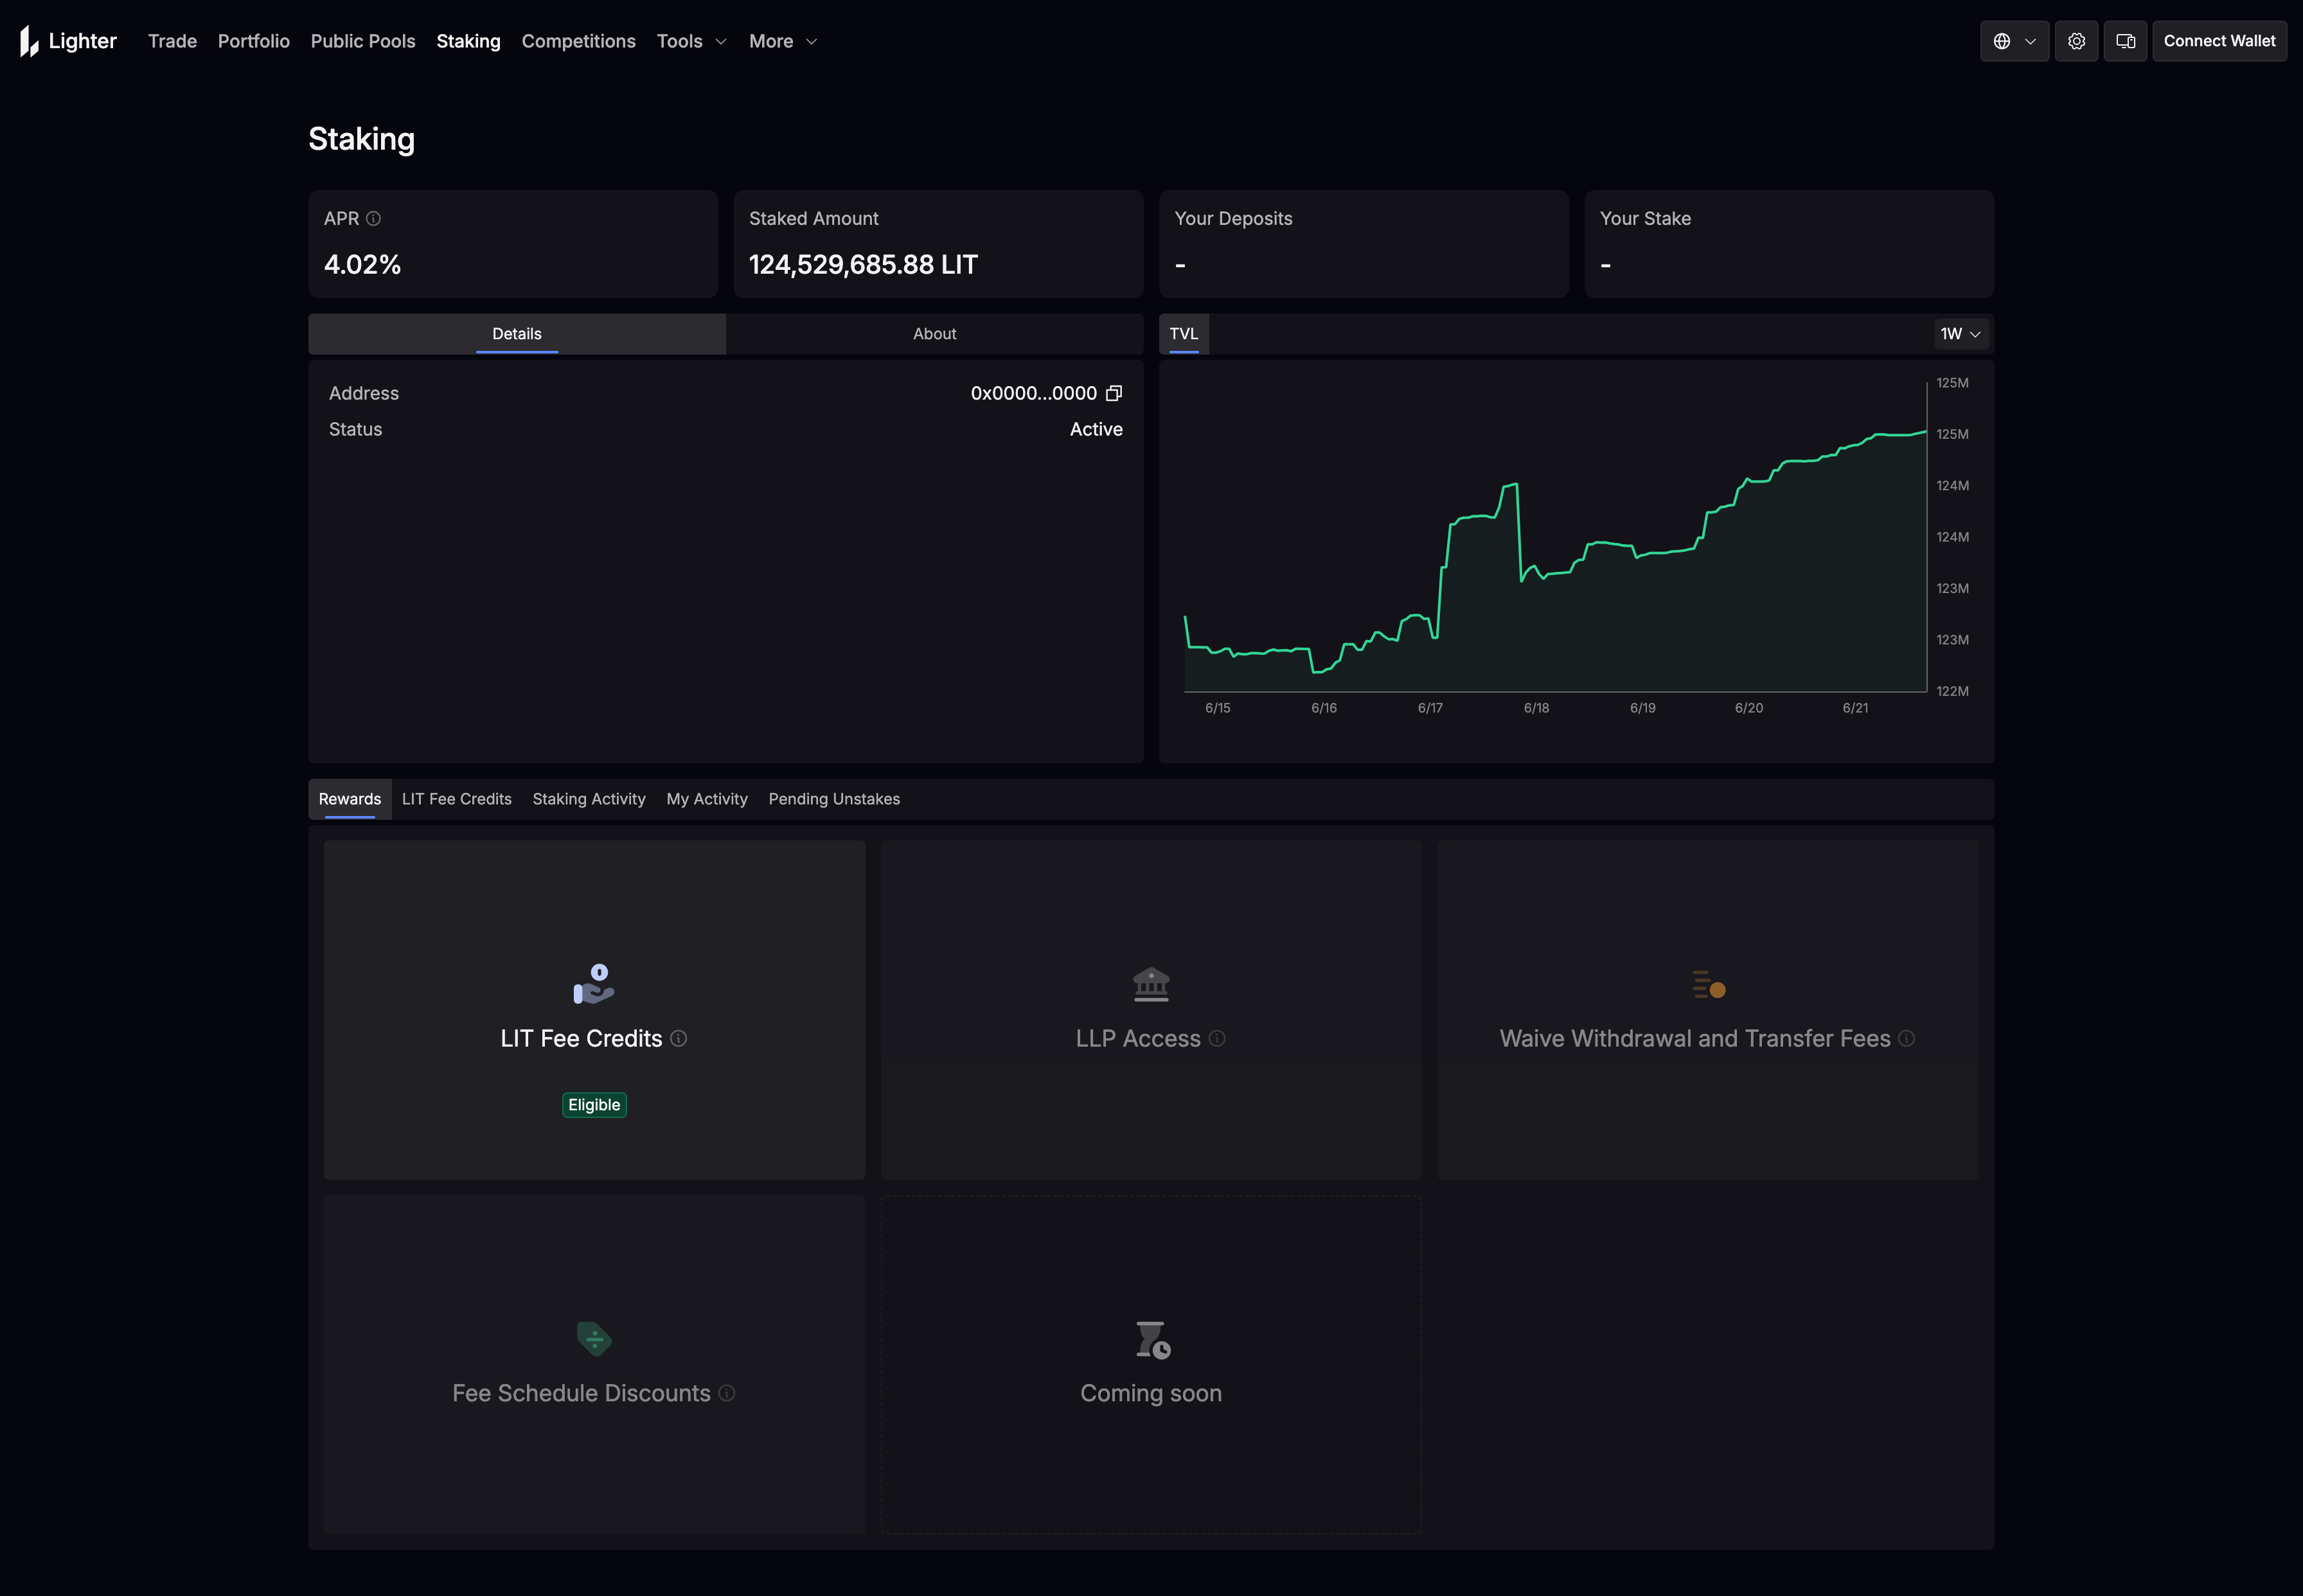Screen dimensions: 2303x1596
Task: Click the 122M chart axis label
Action: tap(1952, 691)
